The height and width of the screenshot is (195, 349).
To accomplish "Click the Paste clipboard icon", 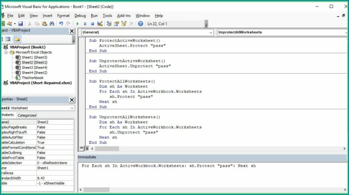I will click(x=44, y=23).
